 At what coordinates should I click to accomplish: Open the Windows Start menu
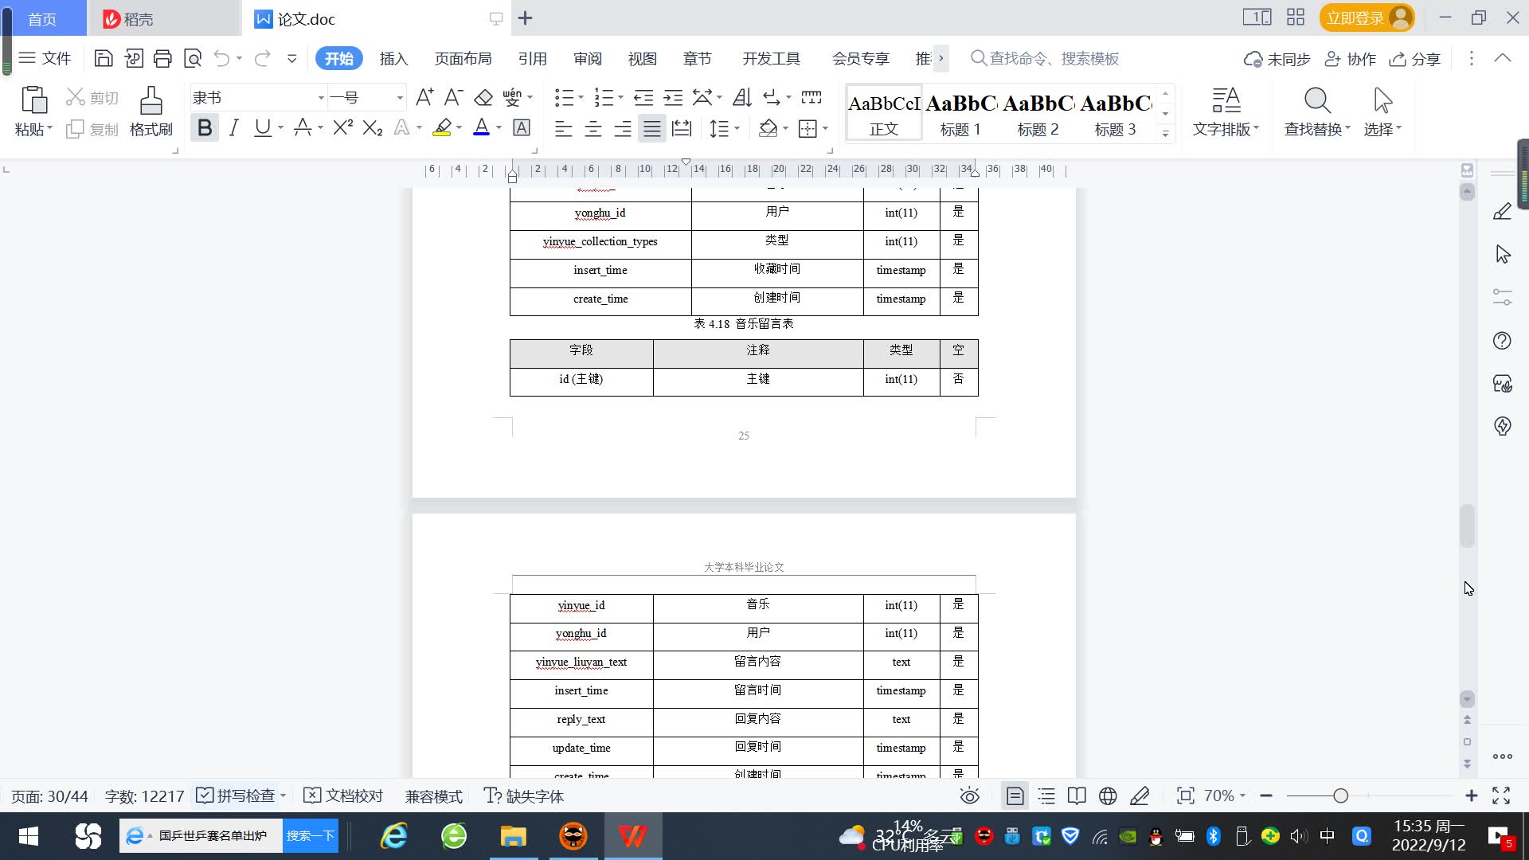coord(29,836)
